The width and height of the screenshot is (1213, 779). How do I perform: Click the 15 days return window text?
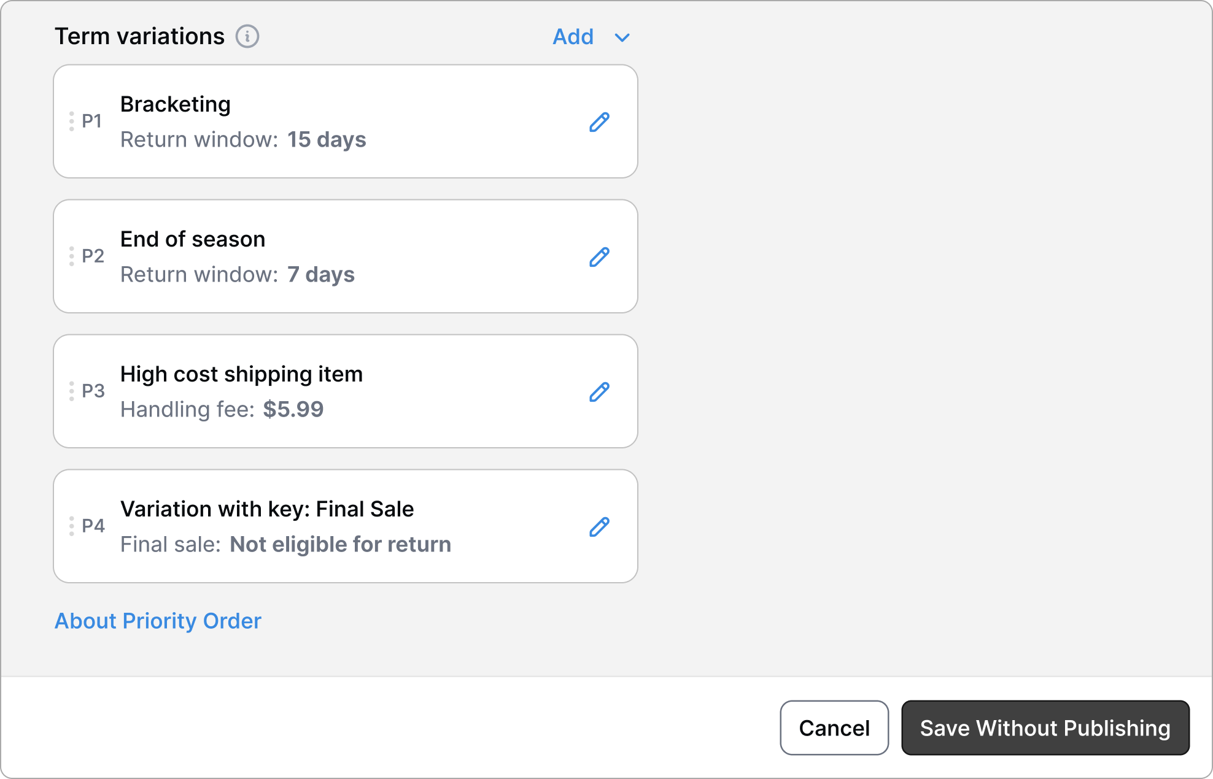[327, 140]
